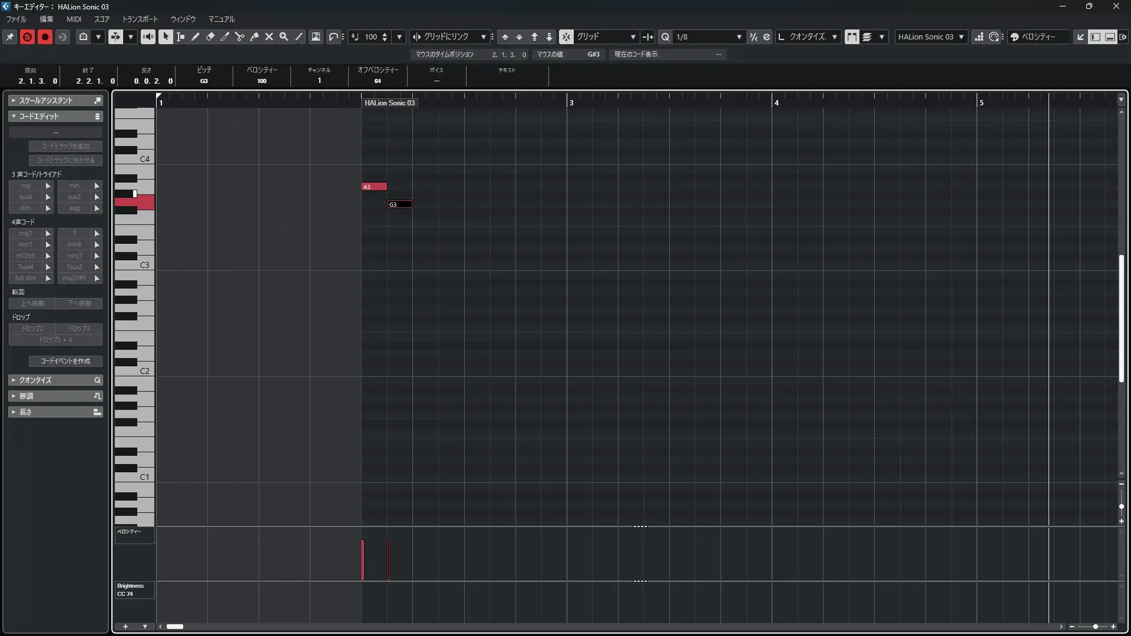Select the Mute X tool
The image size is (1131, 636).
pyautogui.click(x=269, y=37)
